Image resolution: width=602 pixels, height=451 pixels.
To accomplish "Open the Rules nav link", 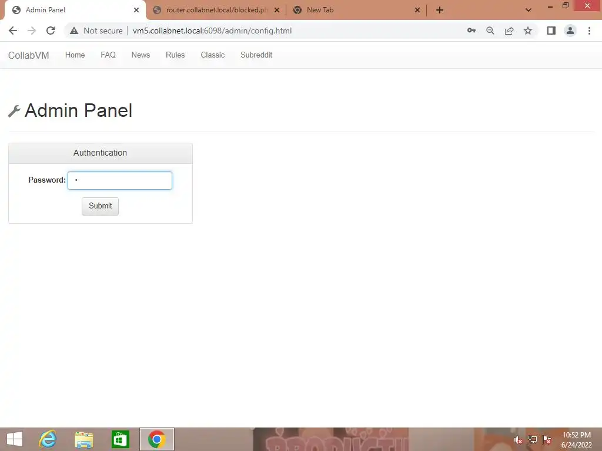I will pyautogui.click(x=175, y=55).
